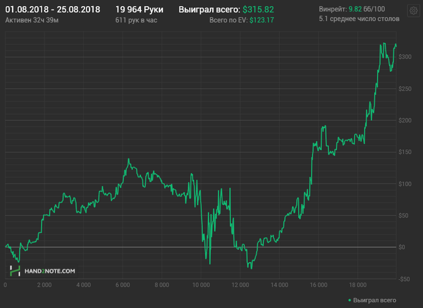Click the '611 рук в час' label
This screenshot has width=423, height=308.
(136, 20)
